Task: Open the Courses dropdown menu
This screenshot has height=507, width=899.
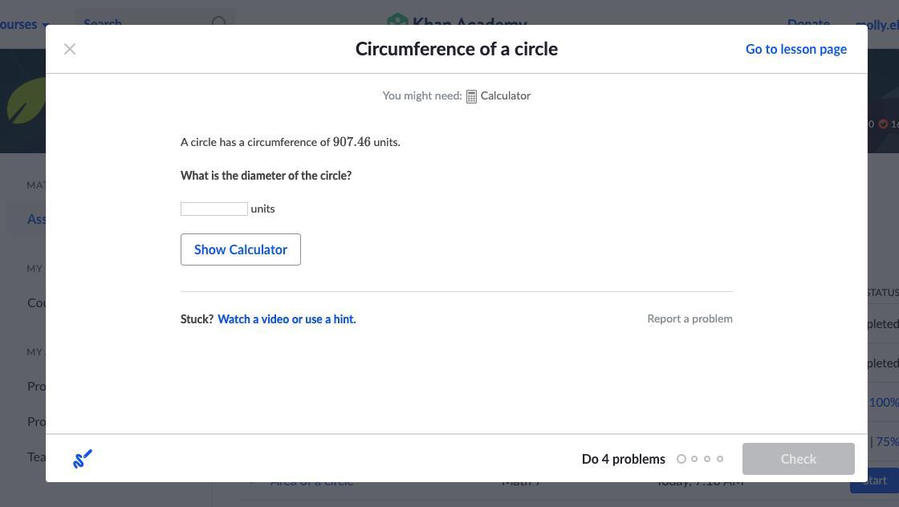Action: (24, 23)
